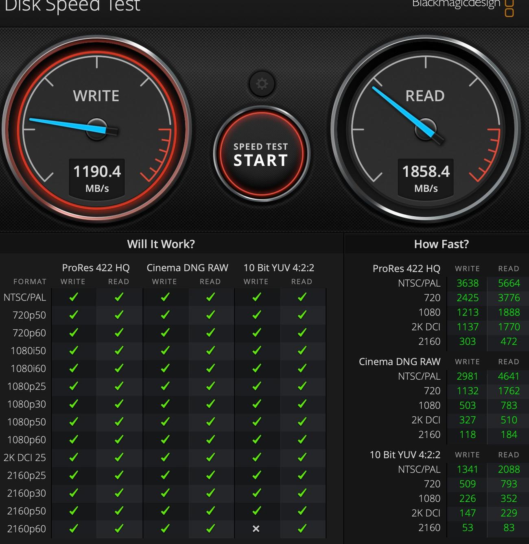Viewport: 529px width, 544px height.
Task: Click the checkmark for 720p50 ProRes 422 HQ read
Action: (x=119, y=315)
